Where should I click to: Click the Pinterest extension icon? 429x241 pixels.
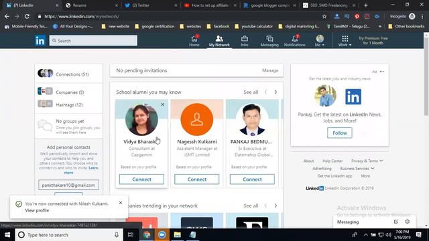coord(357,16)
